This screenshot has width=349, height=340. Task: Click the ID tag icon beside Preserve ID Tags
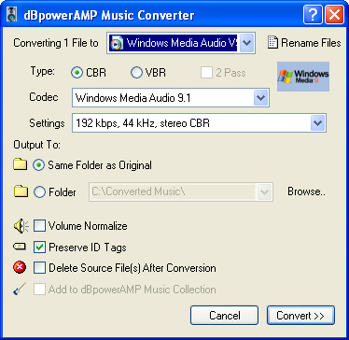(20, 247)
